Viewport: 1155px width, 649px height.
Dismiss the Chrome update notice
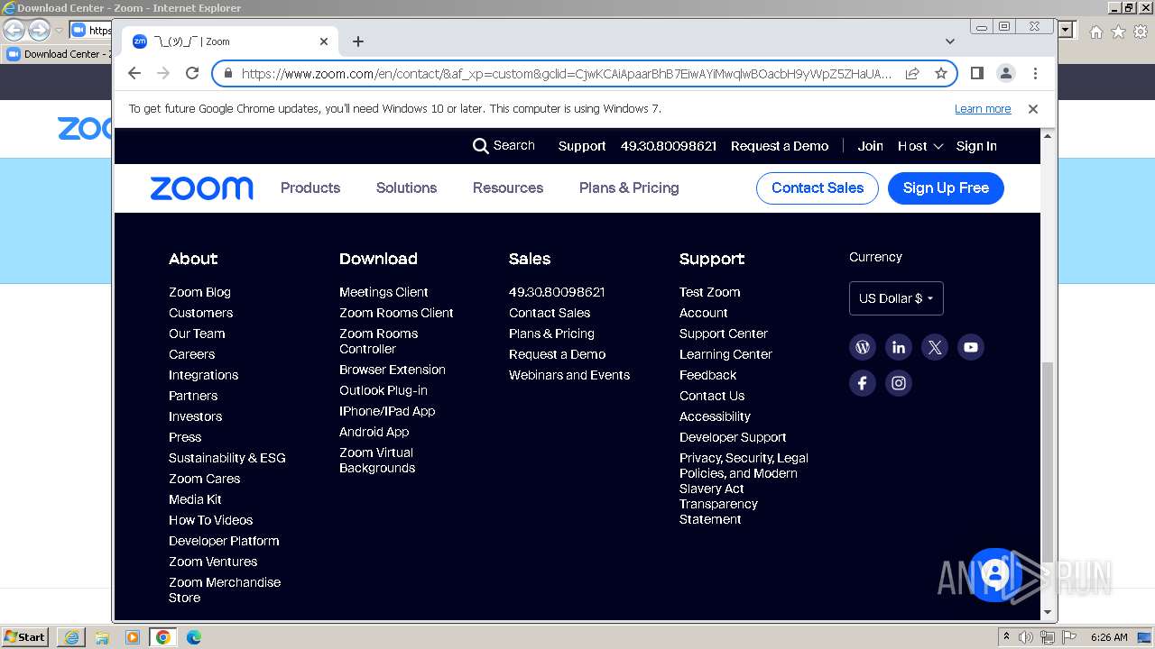coord(1033,108)
